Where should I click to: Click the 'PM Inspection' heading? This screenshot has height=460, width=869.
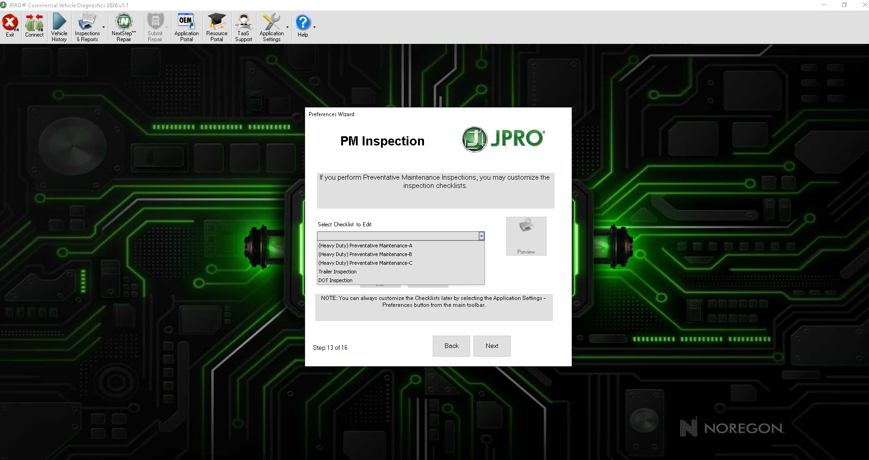382,141
